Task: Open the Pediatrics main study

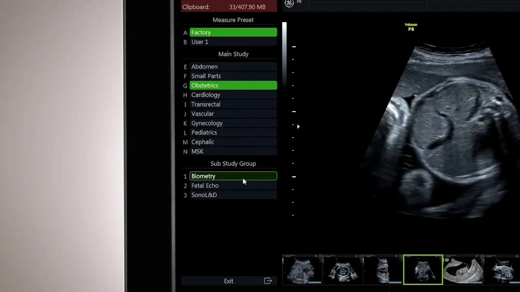Action: pyautogui.click(x=233, y=132)
